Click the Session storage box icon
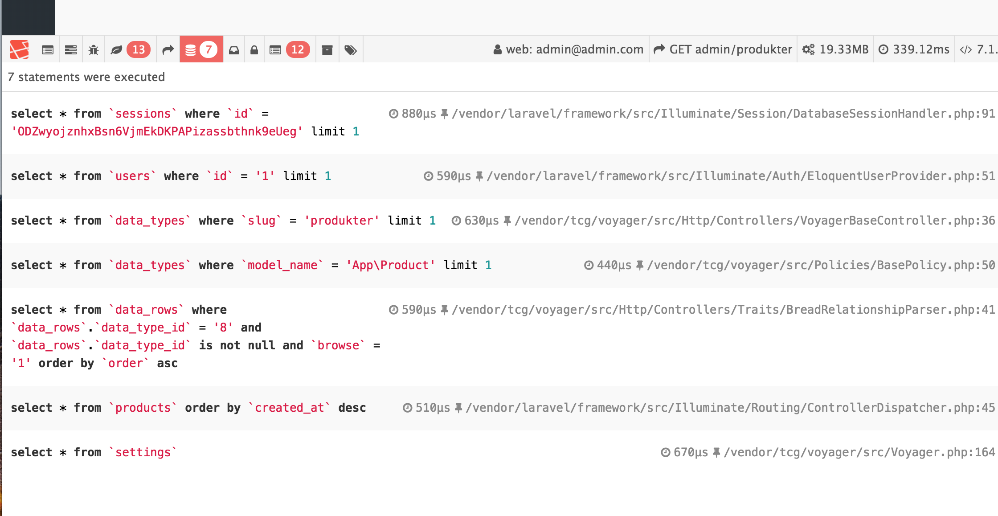 (x=327, y=49)
